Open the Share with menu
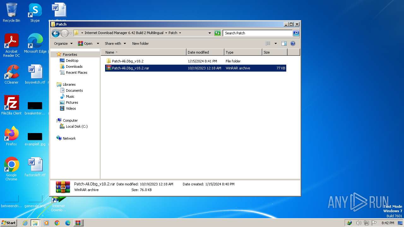 (115, 44)
